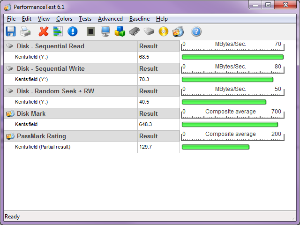This screenshot has height=225, width=300.
Task: Run the memory test chip icon
Action: 135,31
